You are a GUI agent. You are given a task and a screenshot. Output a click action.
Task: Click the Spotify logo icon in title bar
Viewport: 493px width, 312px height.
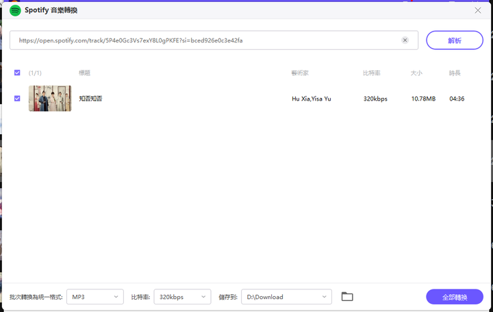tap(15, 10)
